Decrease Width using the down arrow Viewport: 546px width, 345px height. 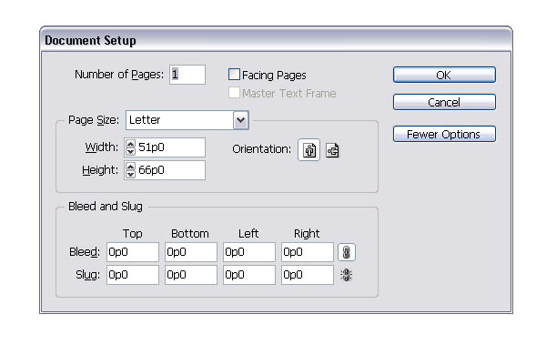pos(130,152)
